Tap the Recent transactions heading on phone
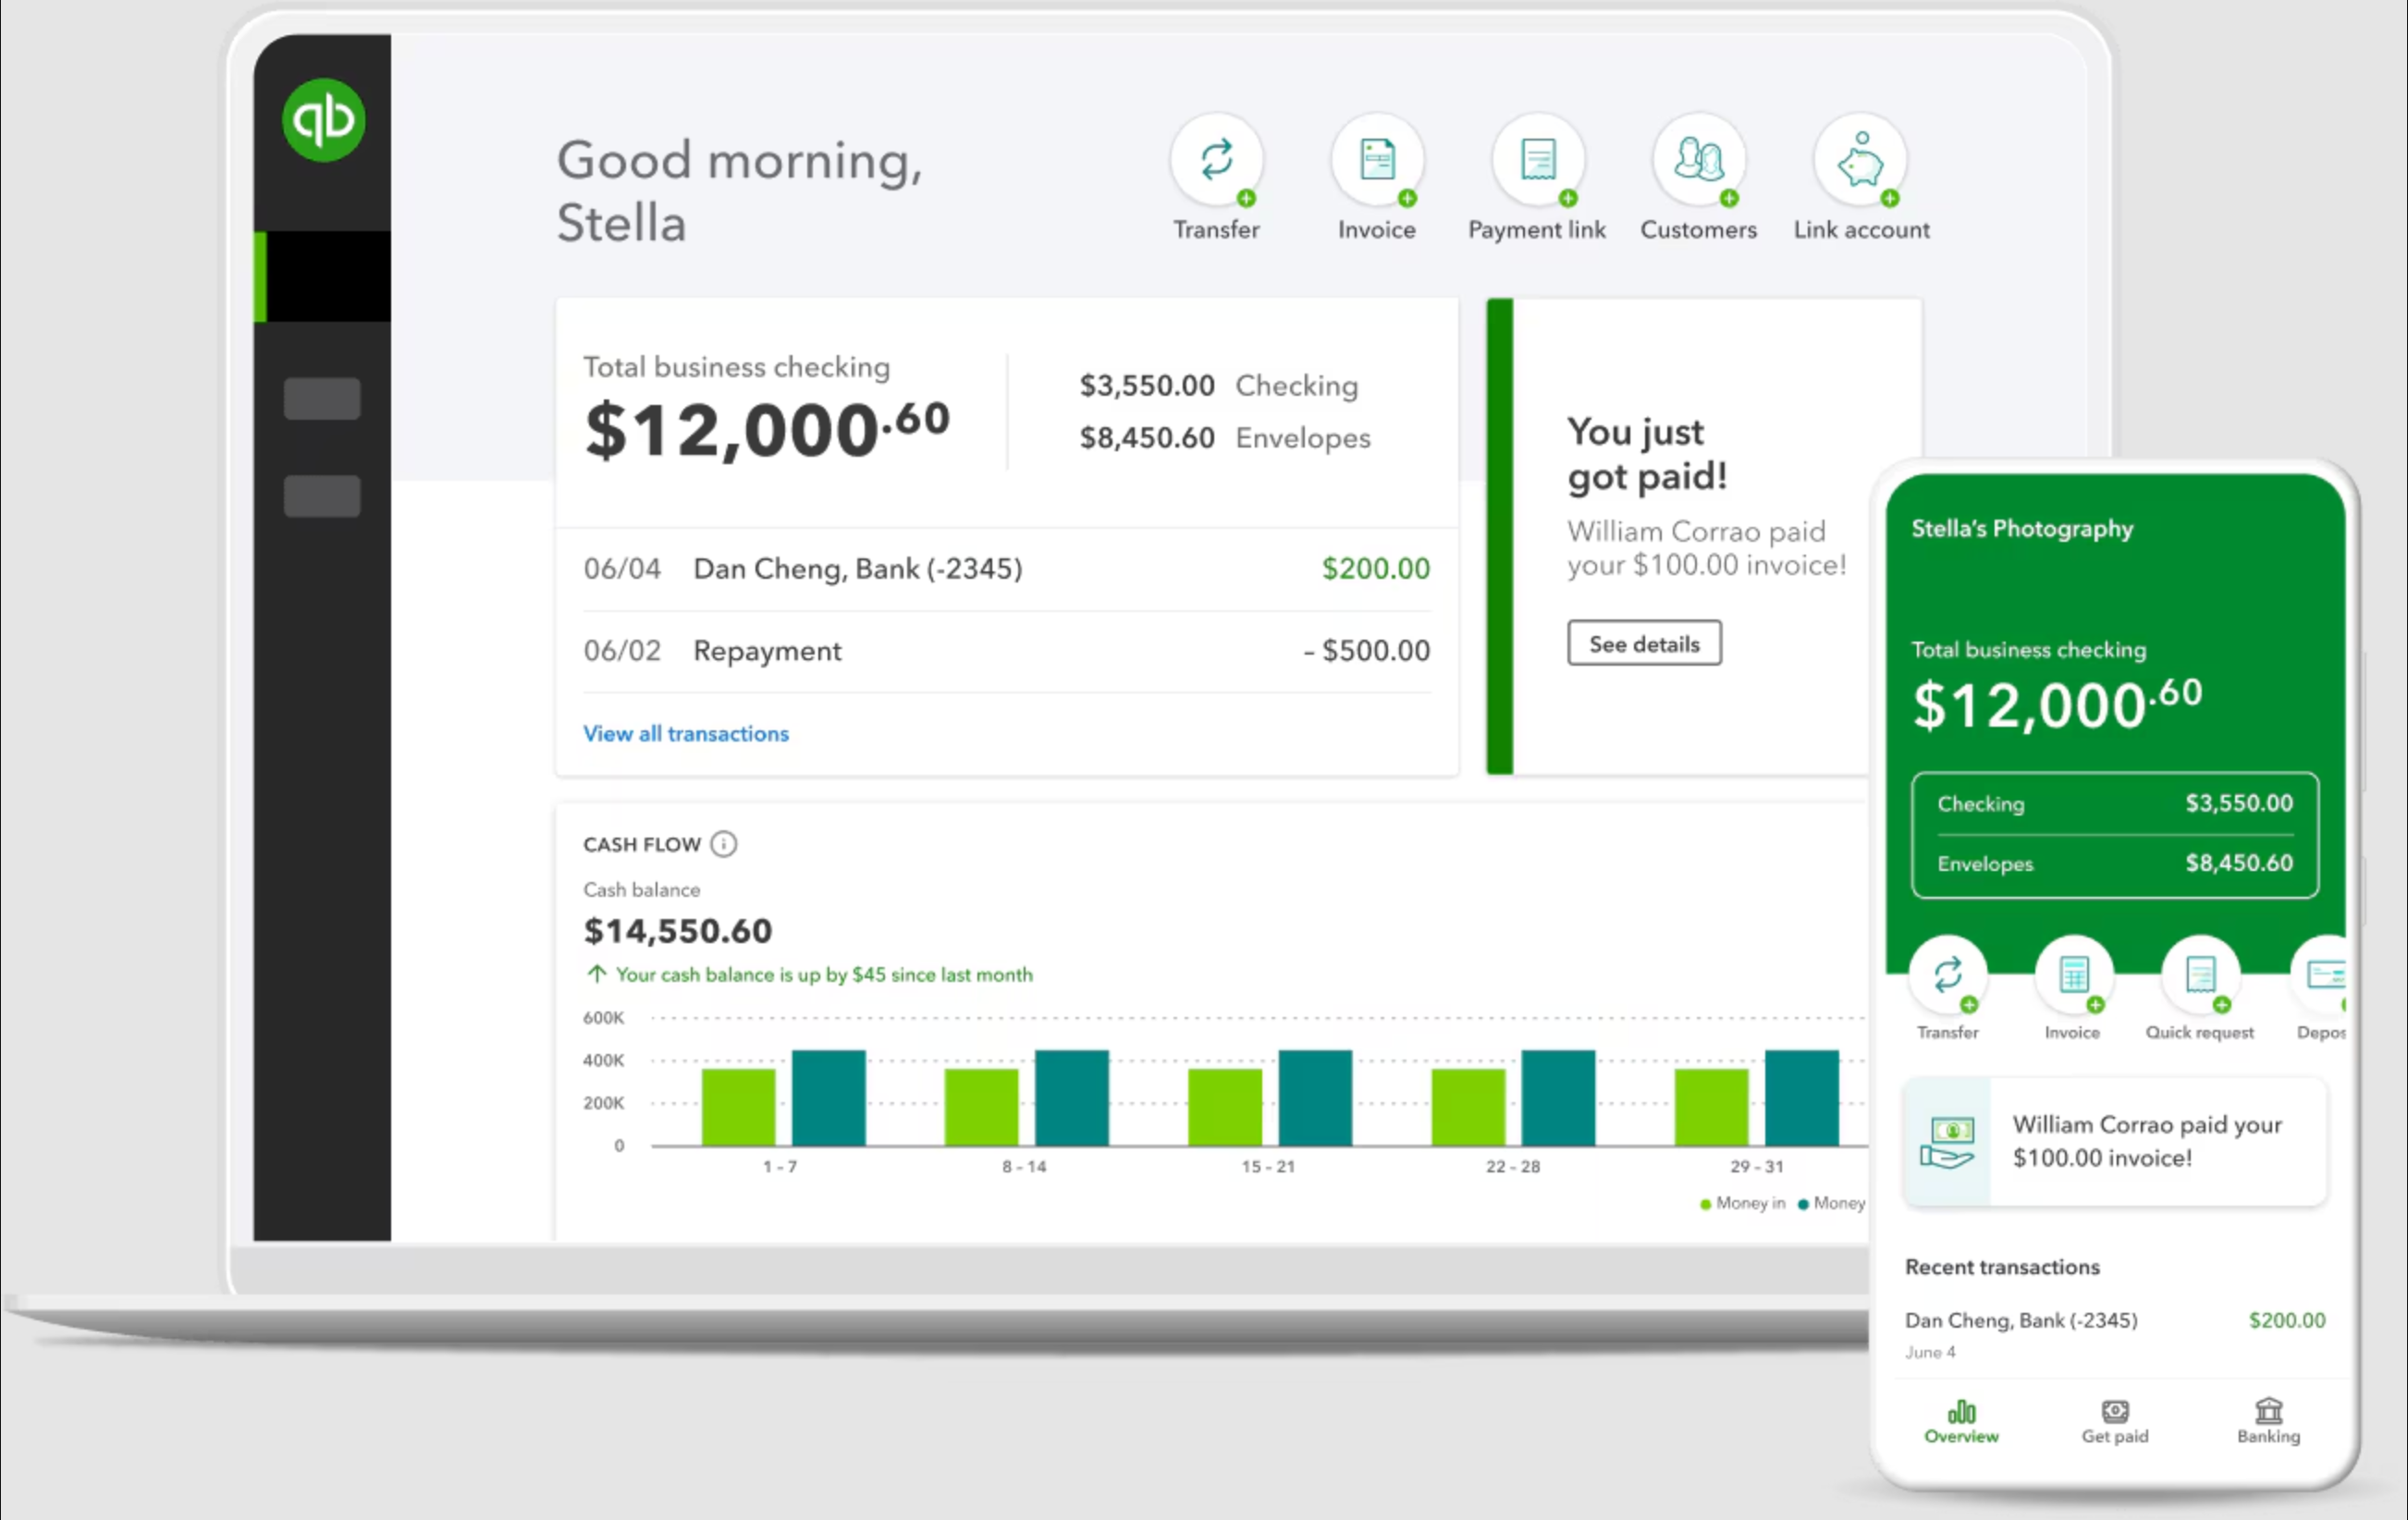 click(x=2002, y=1267)
